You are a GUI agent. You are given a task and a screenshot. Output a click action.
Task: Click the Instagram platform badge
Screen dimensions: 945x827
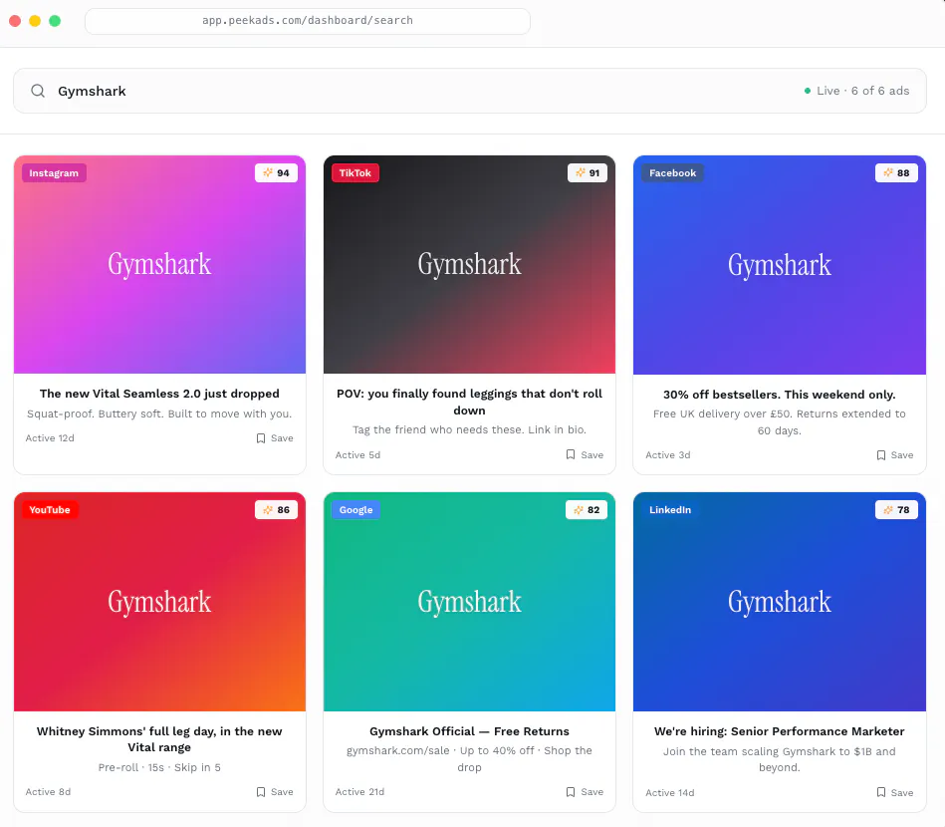pyautogui.click(x=54, y=172)
